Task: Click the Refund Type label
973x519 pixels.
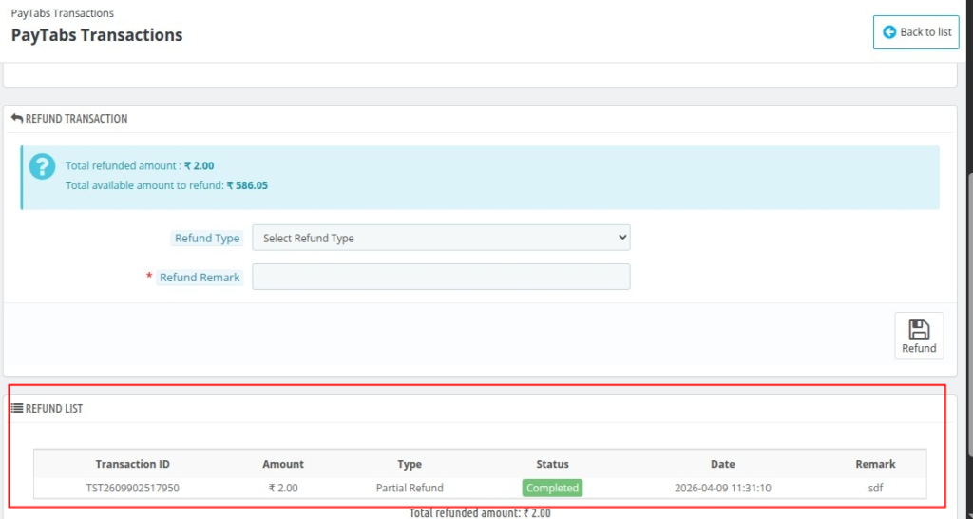Action: (206, 239)
